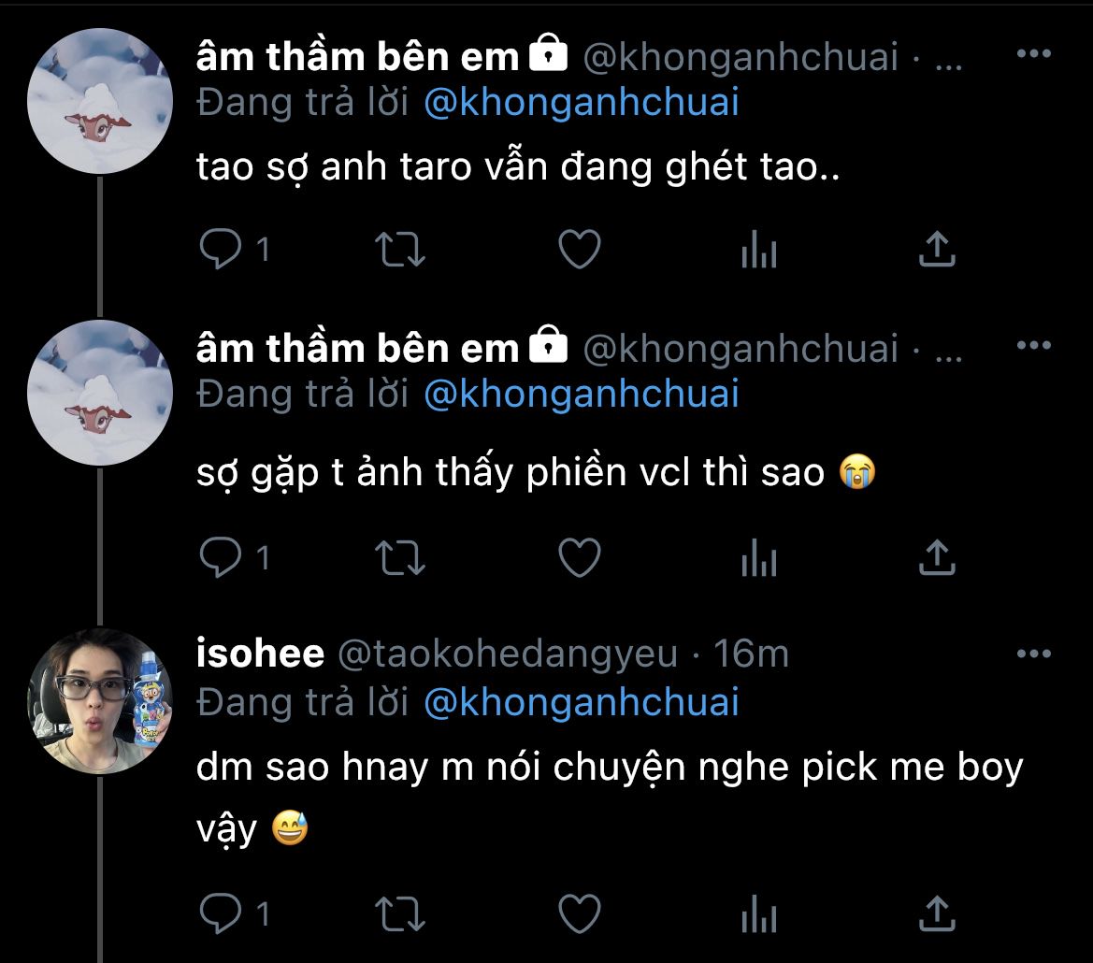Image resolution: width=1093 pixels, height=963 pixels.
Task: Share the 'tao sợ anh taro' tweet
Action: coord(937,250)
